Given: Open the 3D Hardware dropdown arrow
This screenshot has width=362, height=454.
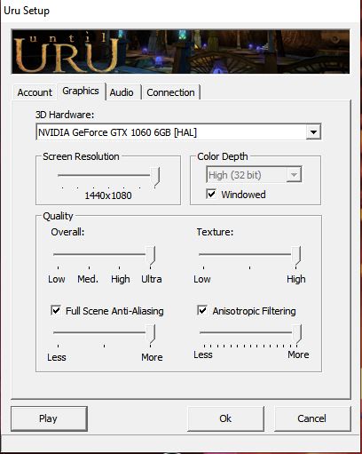Looking at the screenshot, I should tap(313, 132).
